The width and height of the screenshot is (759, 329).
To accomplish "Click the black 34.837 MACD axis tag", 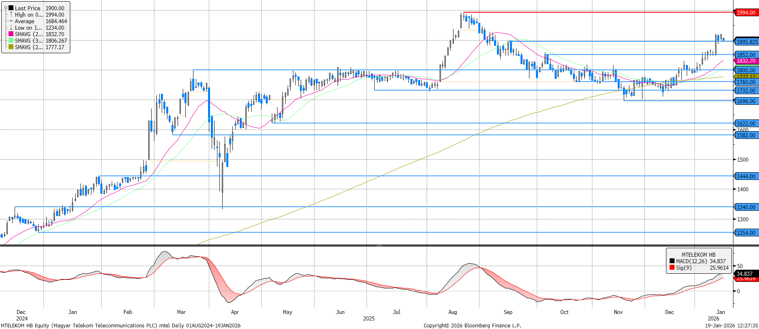I will 745,274.
